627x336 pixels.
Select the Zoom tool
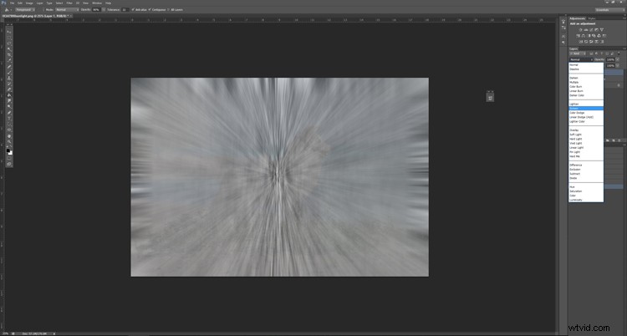[x=9, y=141]
